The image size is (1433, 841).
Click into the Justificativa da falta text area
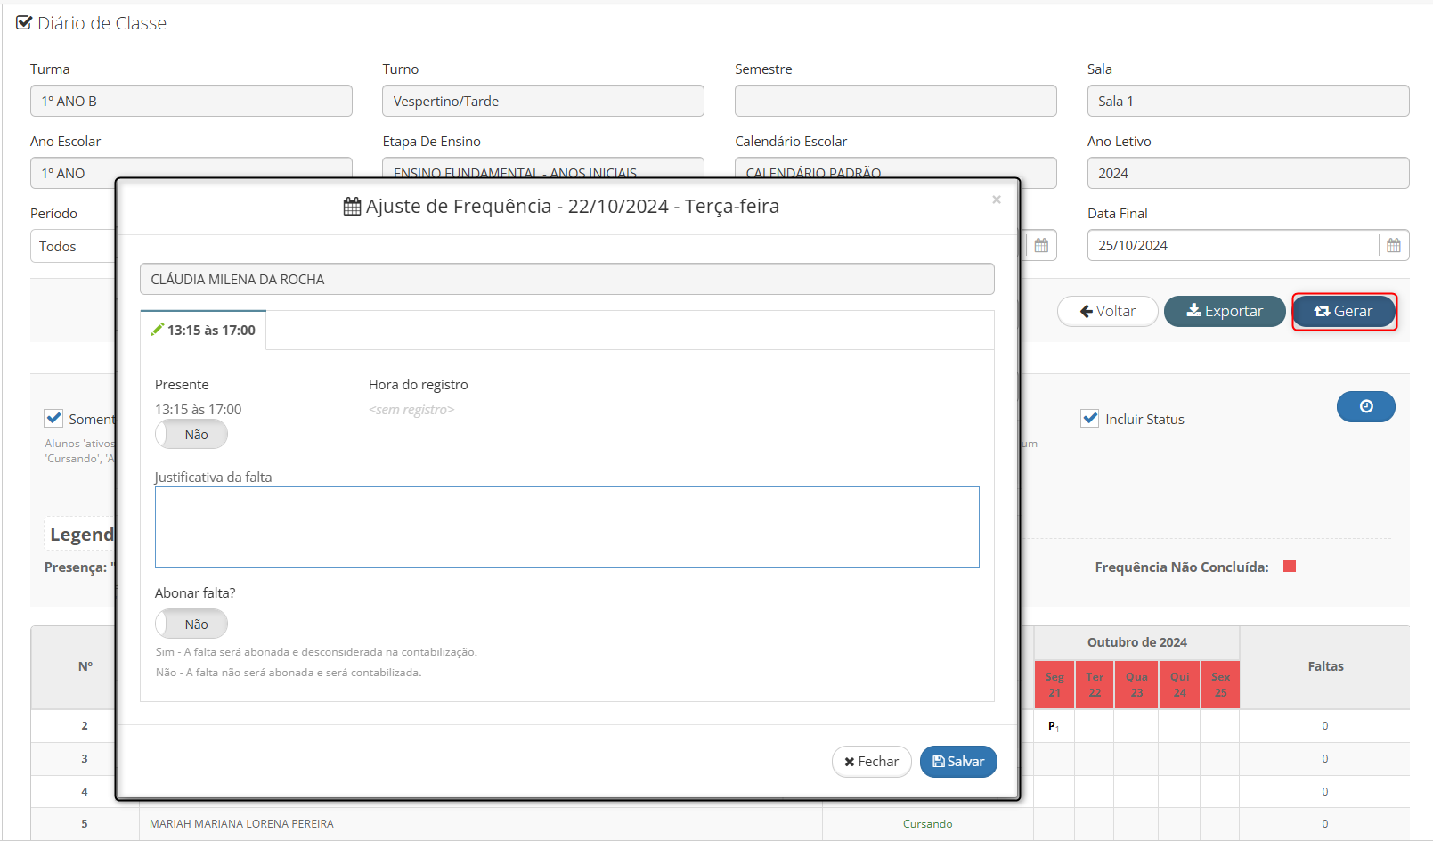click(566, 527)
